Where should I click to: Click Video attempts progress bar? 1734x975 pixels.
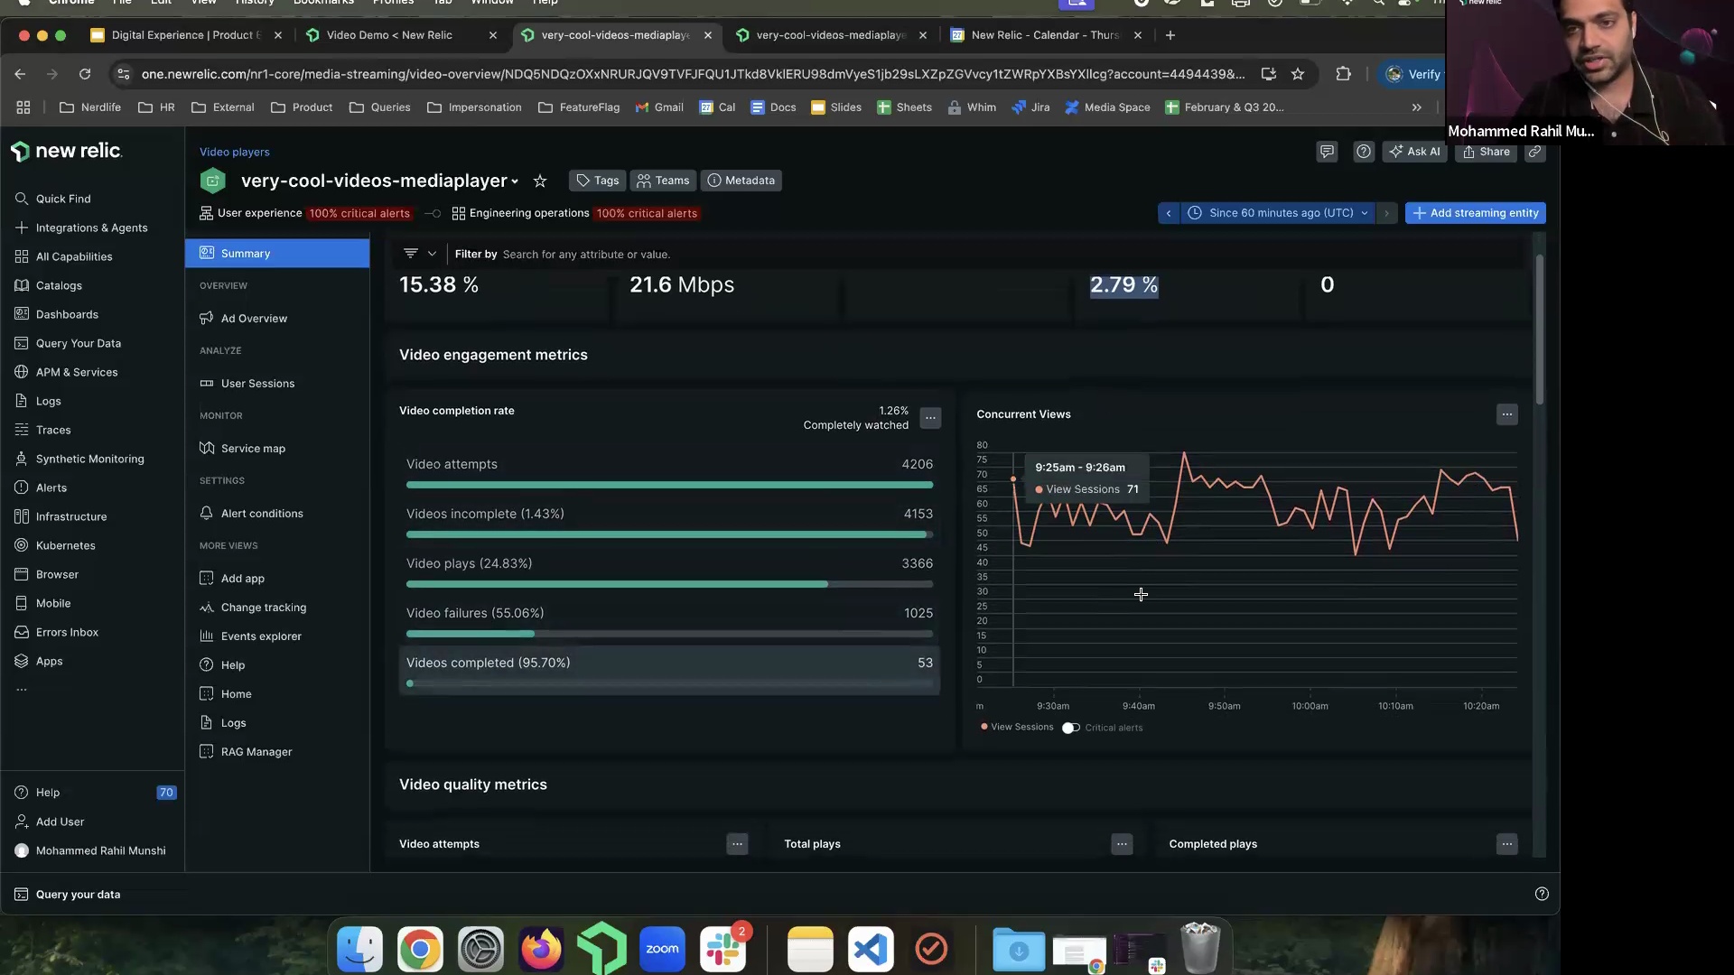click(x=669, y=486)
